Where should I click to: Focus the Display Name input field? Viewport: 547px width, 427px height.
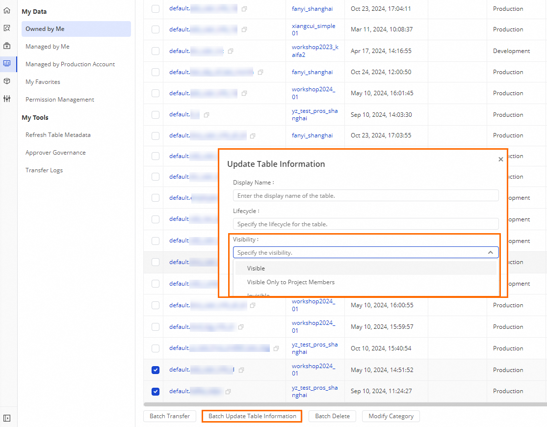[x=365, y=195]
